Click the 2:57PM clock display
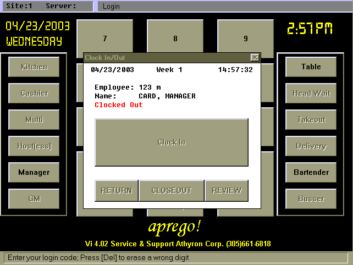 [310, 29]
